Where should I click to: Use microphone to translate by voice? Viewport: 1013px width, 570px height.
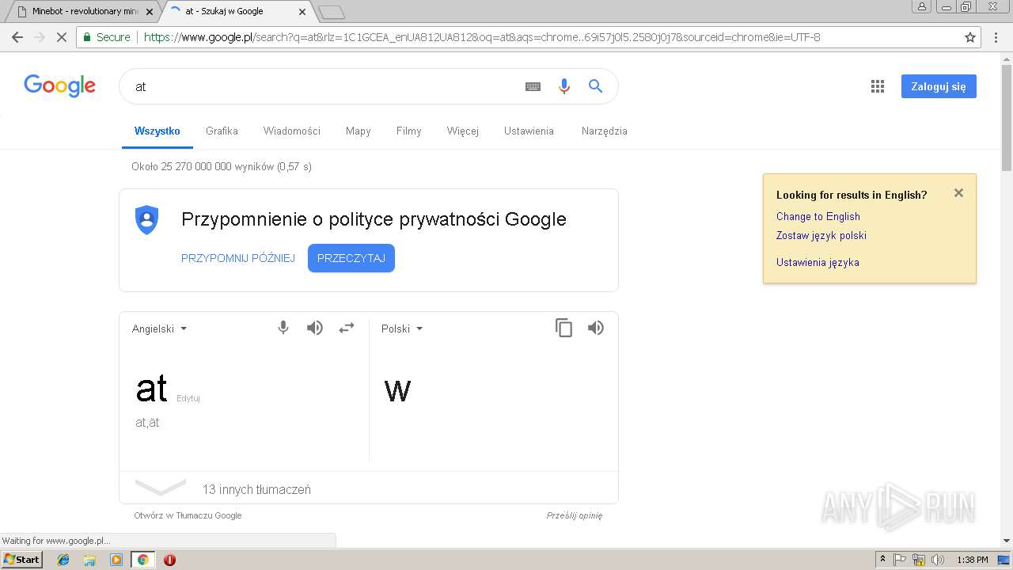click(283, 328)
